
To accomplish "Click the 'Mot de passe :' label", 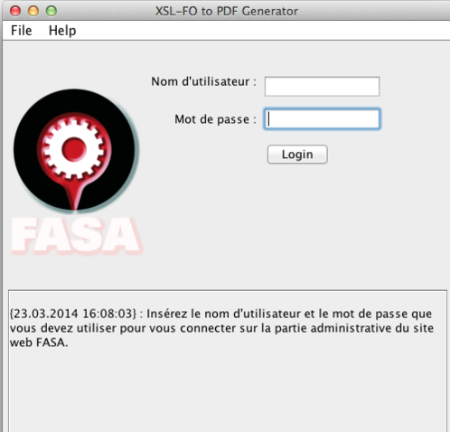I will click(215, 119).
